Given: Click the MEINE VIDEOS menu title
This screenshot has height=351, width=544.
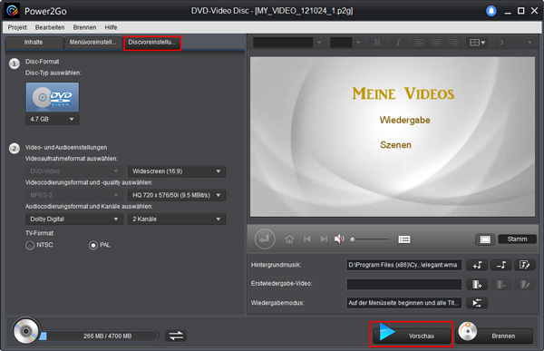Looking at the screenshot, I should click(x=403, y=93).
